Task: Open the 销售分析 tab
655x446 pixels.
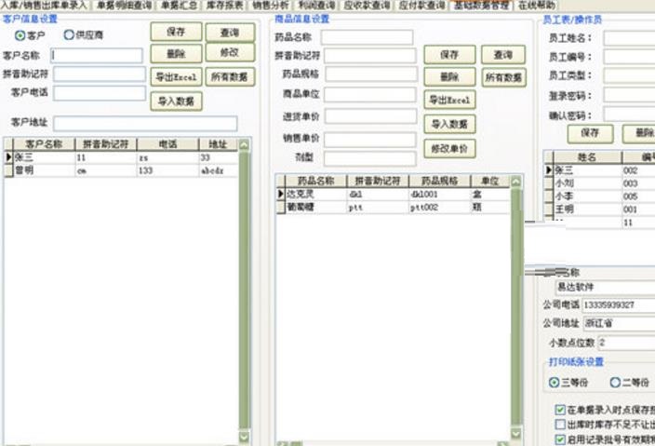Action: click(272, 6)
